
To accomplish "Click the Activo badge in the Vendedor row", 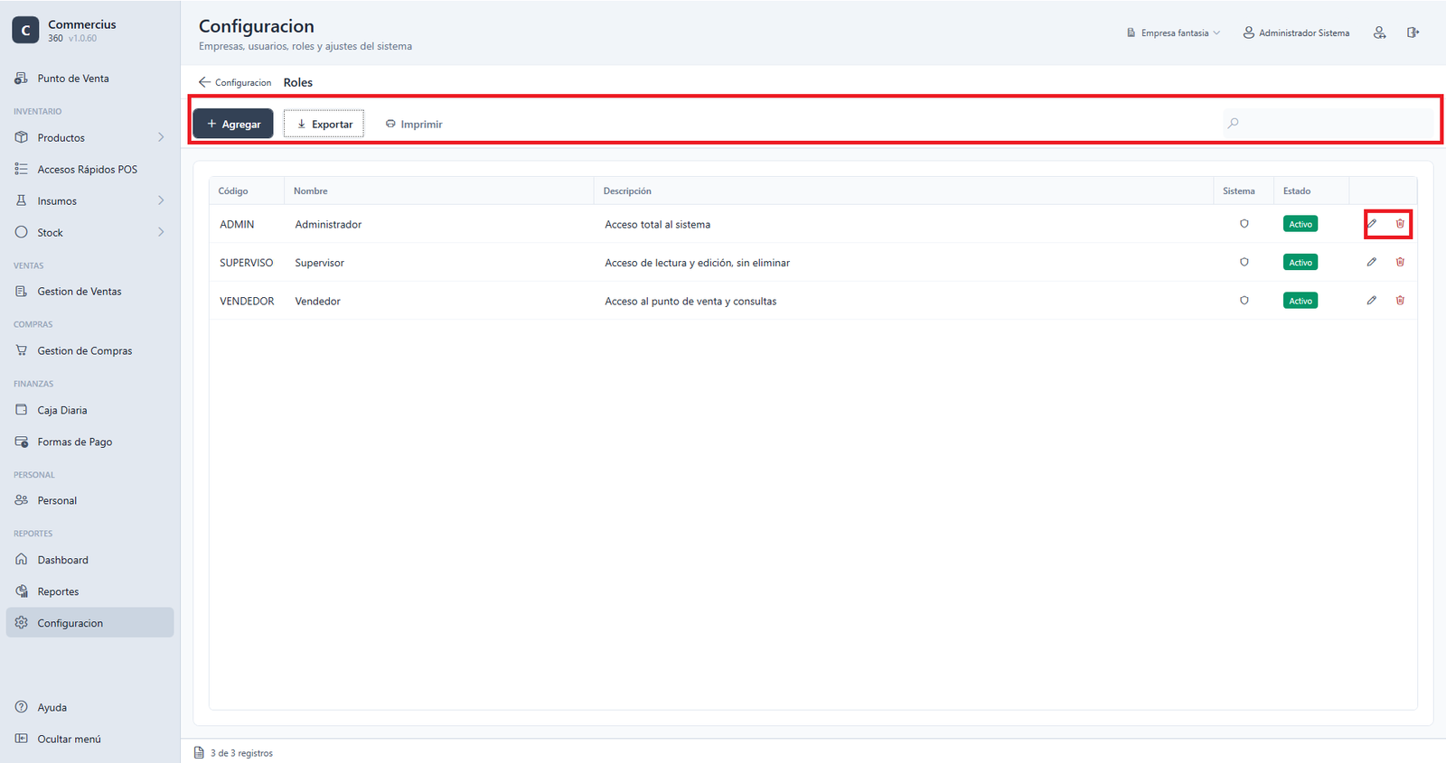I will click(1300, 301).
